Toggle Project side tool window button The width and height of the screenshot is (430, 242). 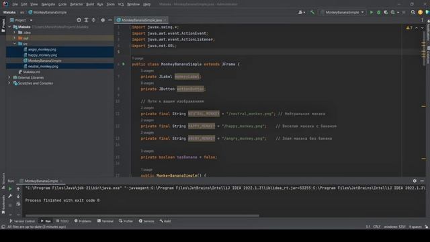tap(3, 25)
